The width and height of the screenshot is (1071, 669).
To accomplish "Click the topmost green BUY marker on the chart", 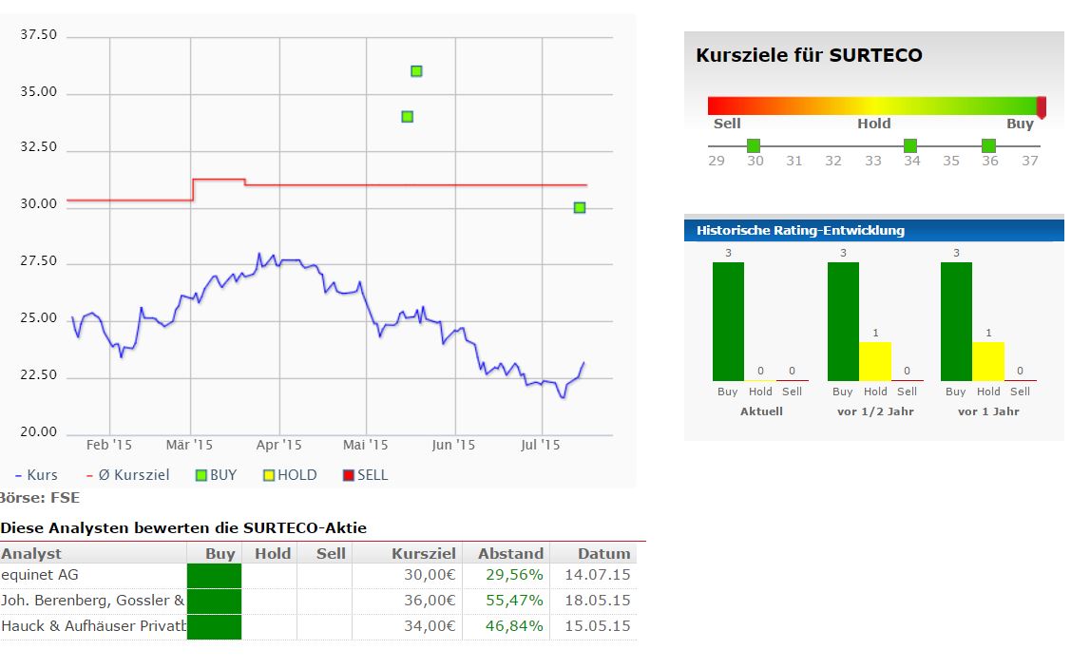I will [415, 69].
